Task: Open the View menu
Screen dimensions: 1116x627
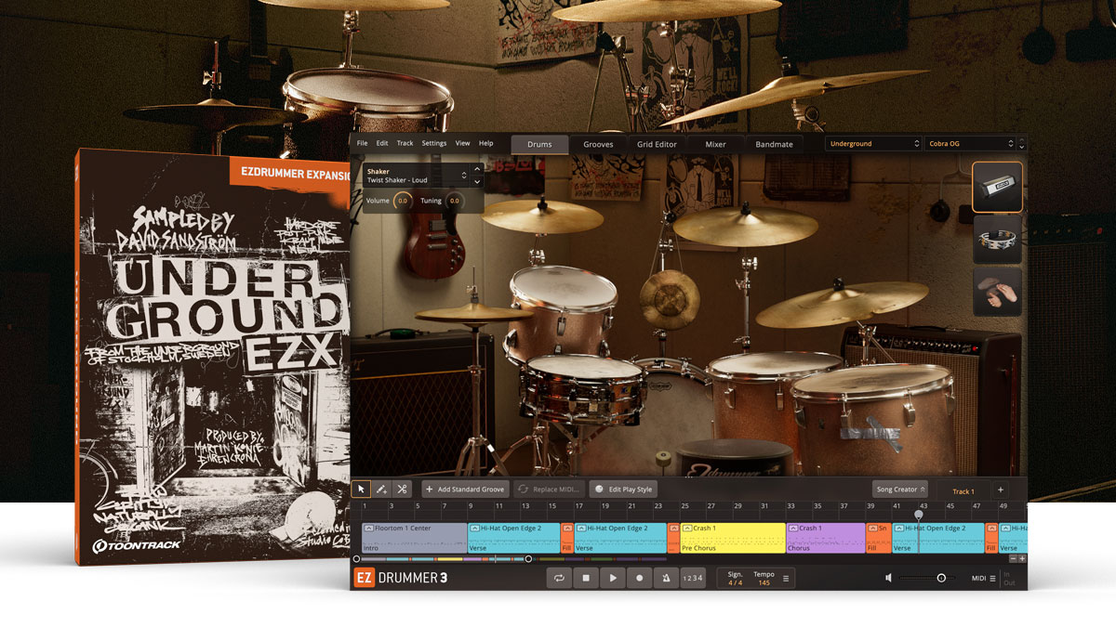Action: [x=462, y=143]
